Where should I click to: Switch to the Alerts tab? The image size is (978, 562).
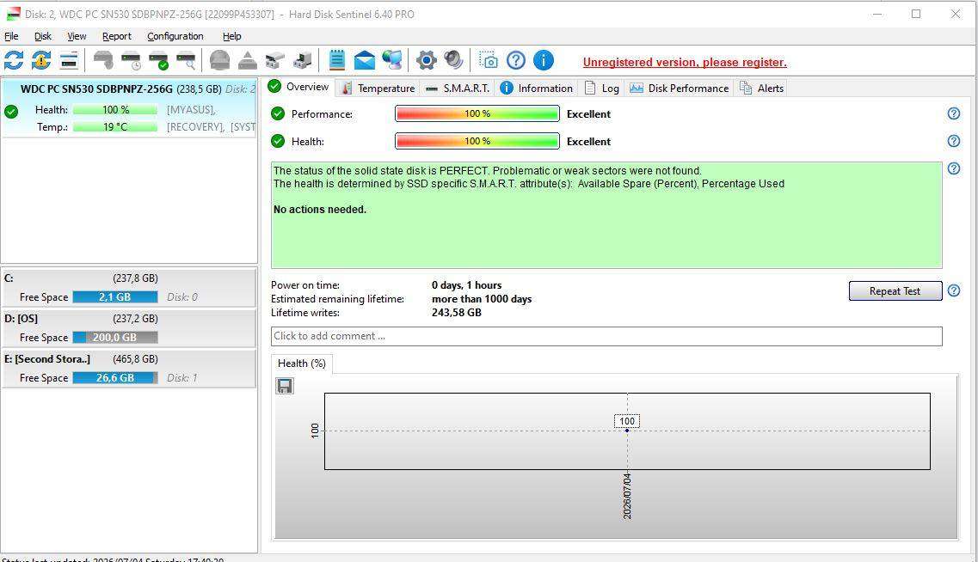pos(761,89)
